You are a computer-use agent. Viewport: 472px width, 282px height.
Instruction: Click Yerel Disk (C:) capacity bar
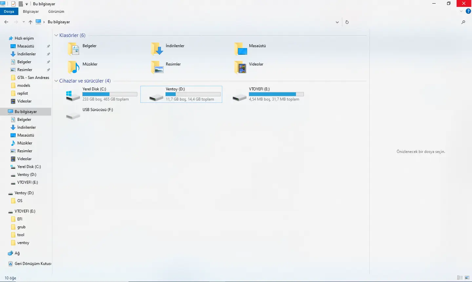coord(110,94)
